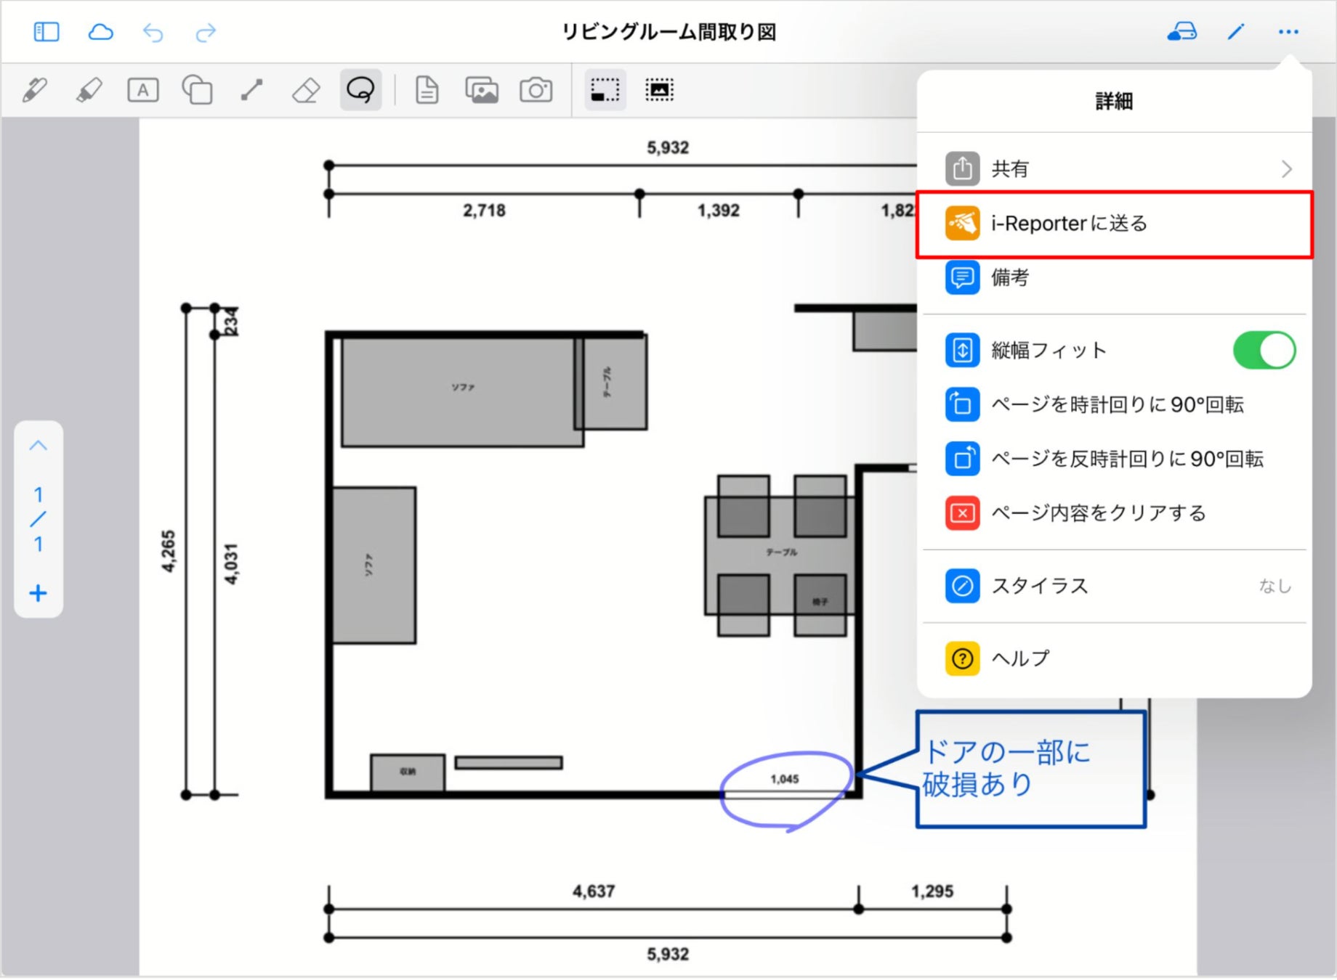The image size is (1337, 980).
Task: Toggle the sidebar panel icon
Action: pyautogui.click(x=47, y=32)
